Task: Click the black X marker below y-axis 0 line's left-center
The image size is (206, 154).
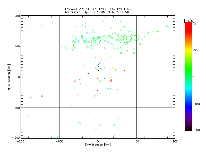Action: click(88, 74)
